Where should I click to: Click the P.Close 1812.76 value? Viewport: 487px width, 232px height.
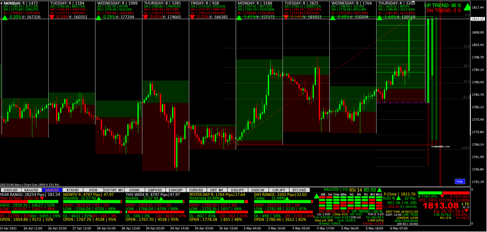pyautogui.click(x=408, y=194)
